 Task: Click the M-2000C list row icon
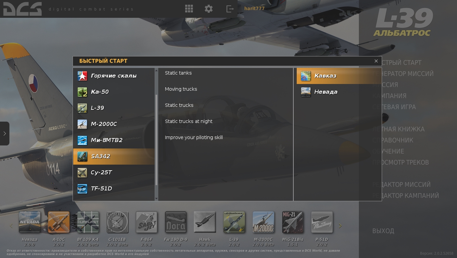point(82,124)
